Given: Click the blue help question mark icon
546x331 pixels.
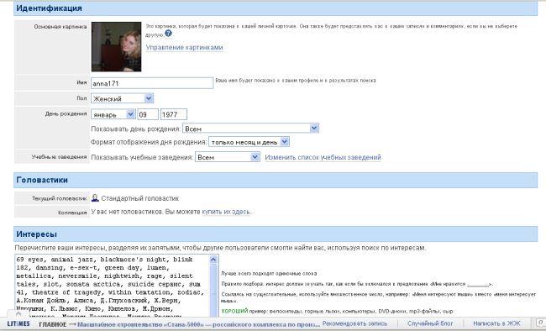Looking at the screenshot, I should pyautogui.click(x=168, y=34).
